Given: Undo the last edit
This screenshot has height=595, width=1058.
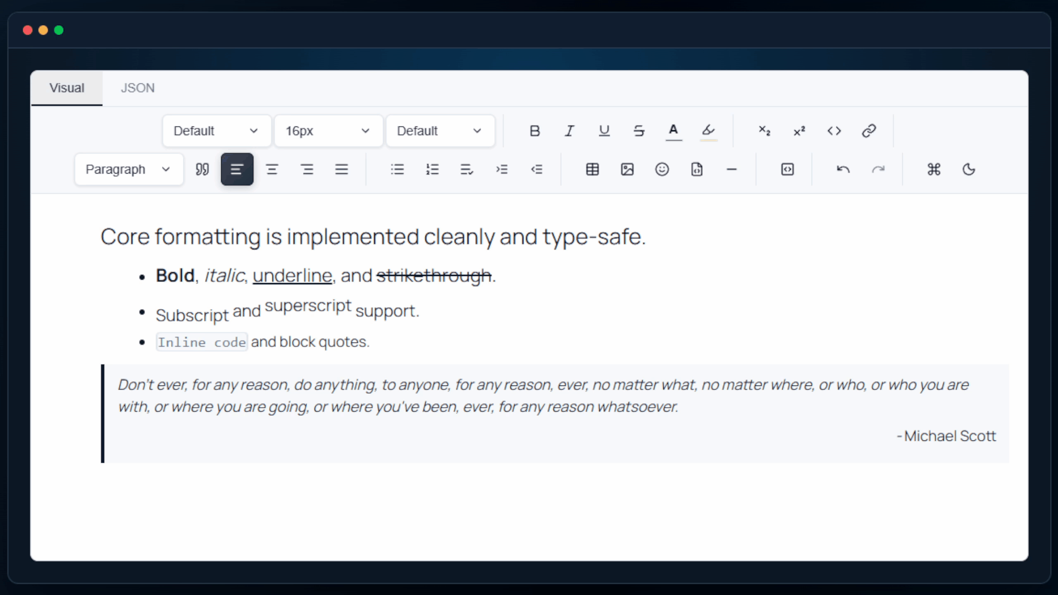Looking at the screenshot, I should [x=843, y=169].
